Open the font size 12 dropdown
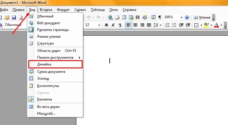Viewport: 228px width, 125px height. tap(99, 25)
